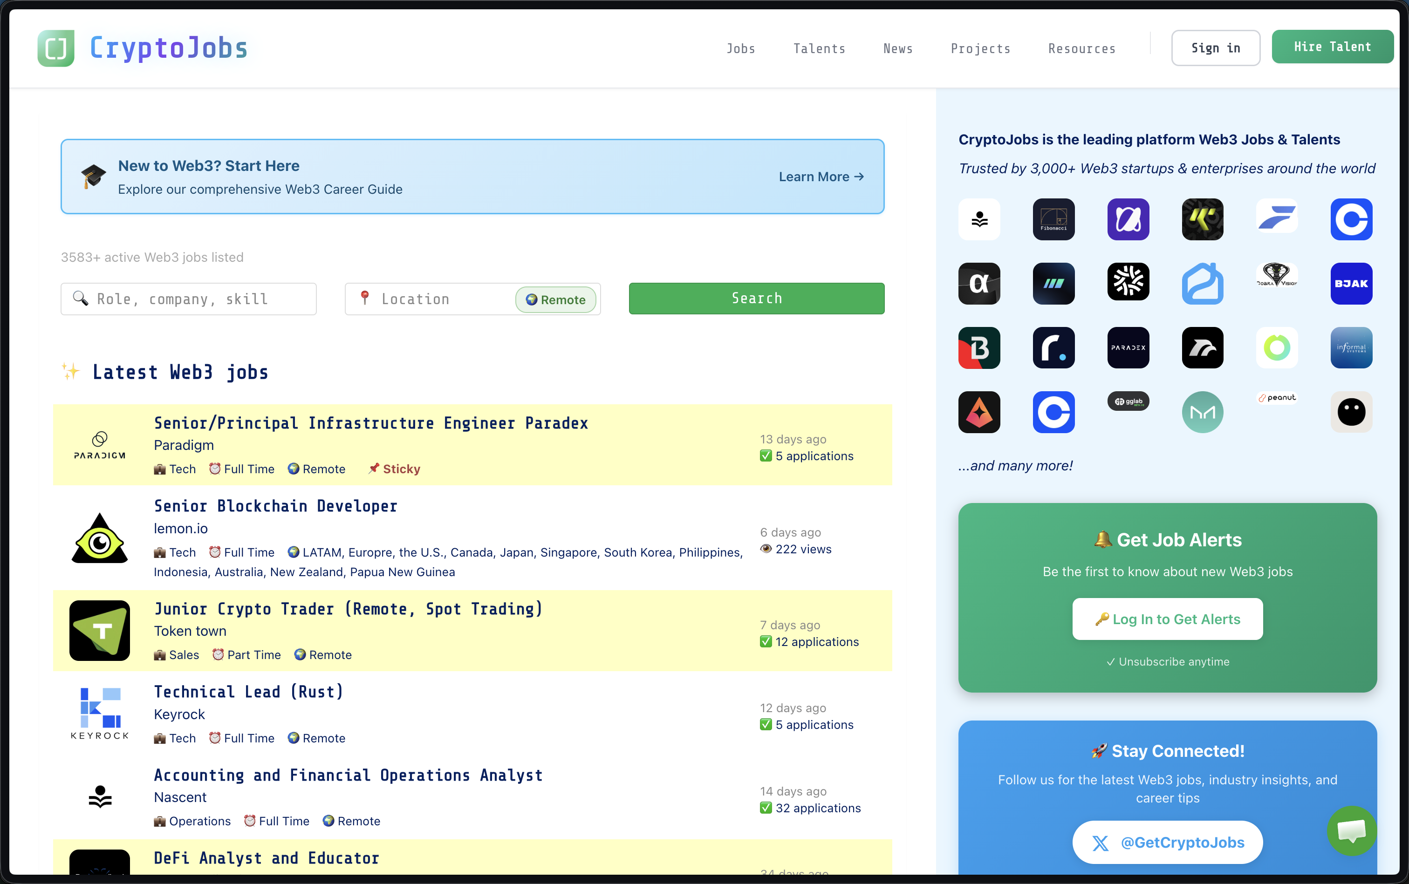1409x884 pixels.
Task: Open the Projects nav item
Action: pyautogui.click(x=980, y=48)
